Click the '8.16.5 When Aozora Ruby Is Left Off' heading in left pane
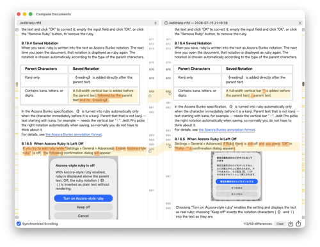Image resolution: width=320 pixels, height=247 pixels. (52, 143)
